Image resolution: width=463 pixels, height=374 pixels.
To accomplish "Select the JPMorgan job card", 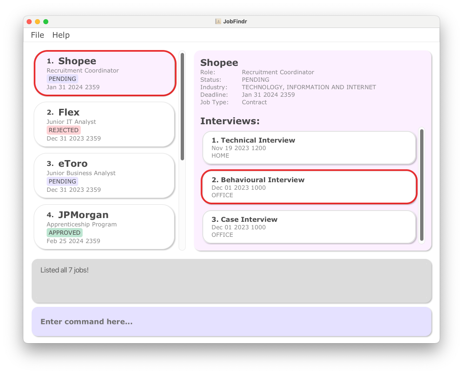I will click(104, 227).
